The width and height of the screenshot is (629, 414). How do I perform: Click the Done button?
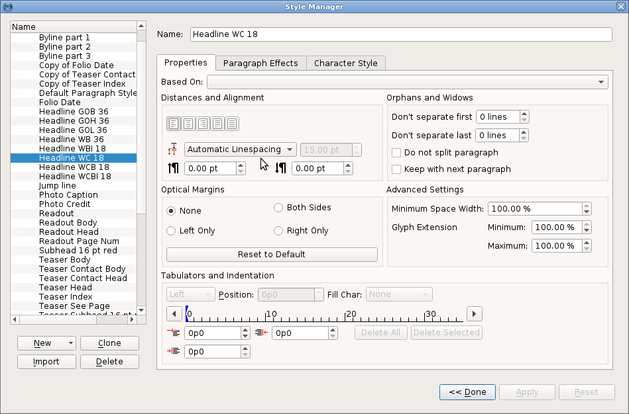pos(467,392)
